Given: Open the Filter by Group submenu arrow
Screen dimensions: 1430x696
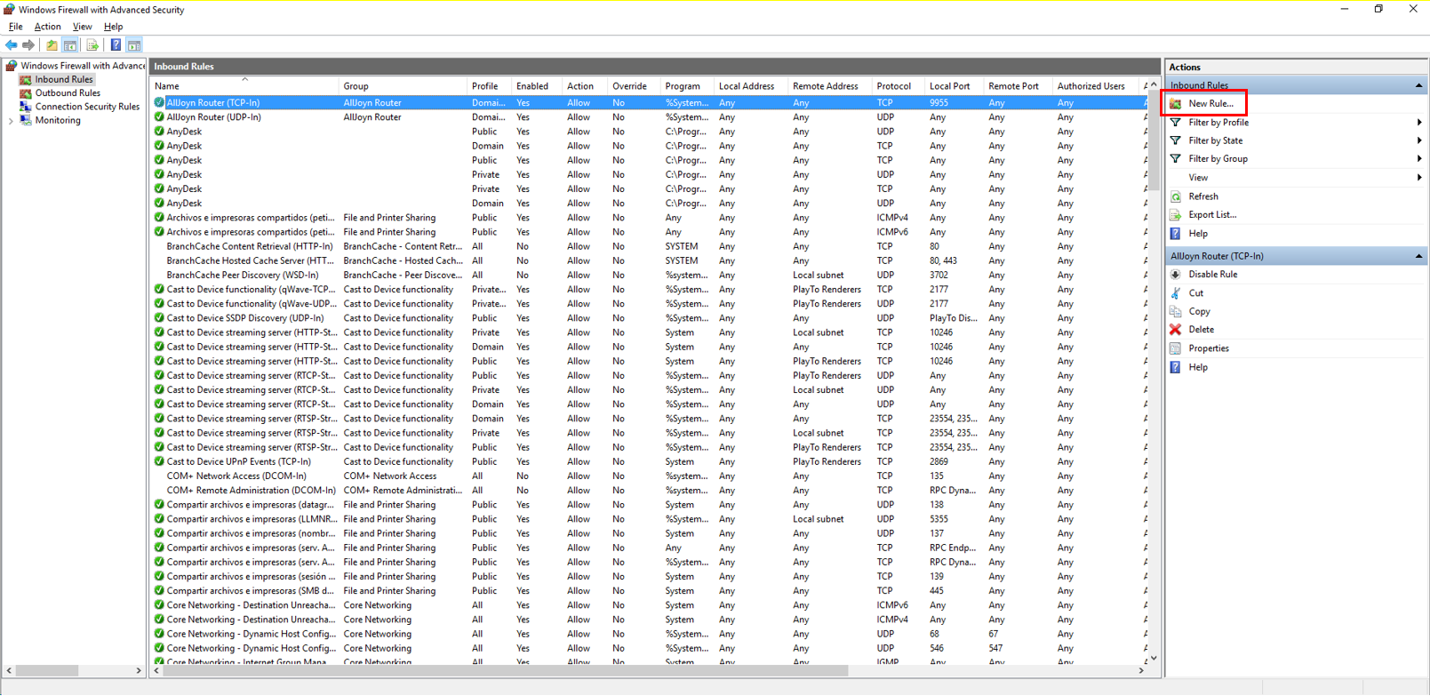Looking at the screenshot, I should 1419,159.
